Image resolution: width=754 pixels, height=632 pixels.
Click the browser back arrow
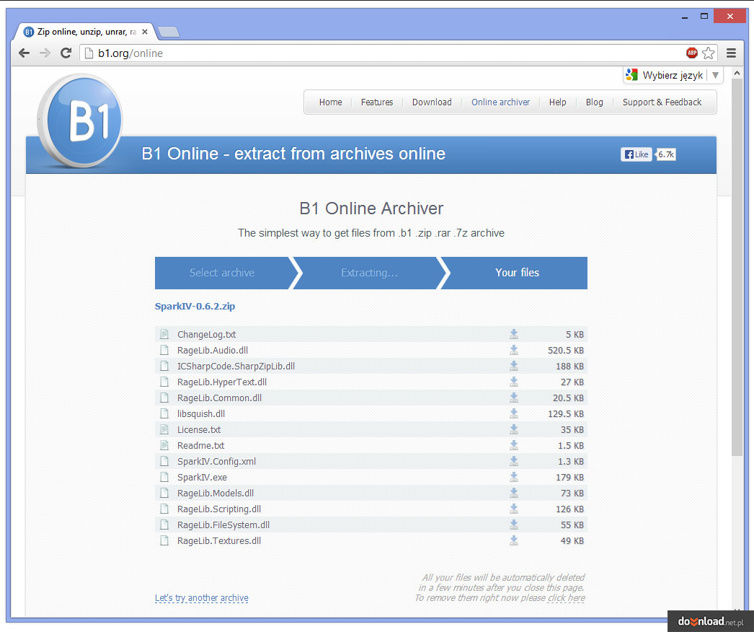pyautogui.click(x=24, y=53)
